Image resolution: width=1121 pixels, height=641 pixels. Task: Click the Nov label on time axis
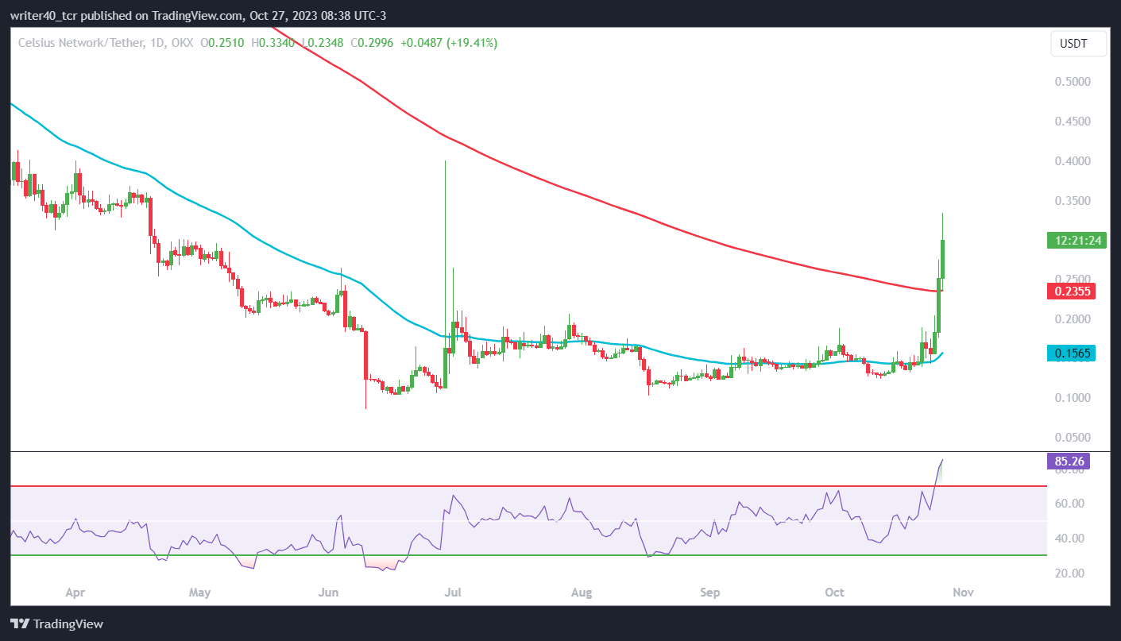(x=963, y=593)
